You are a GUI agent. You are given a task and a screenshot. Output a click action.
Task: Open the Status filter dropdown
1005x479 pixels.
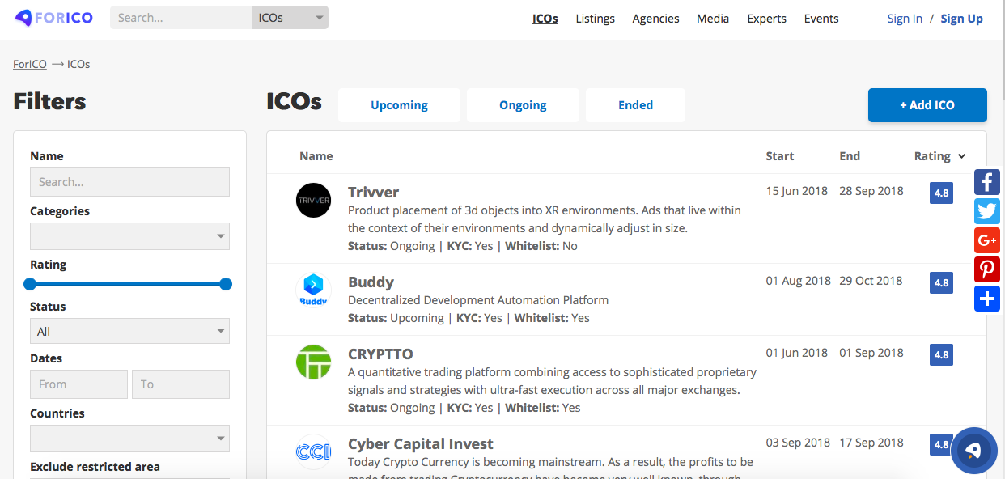point(129,331)
